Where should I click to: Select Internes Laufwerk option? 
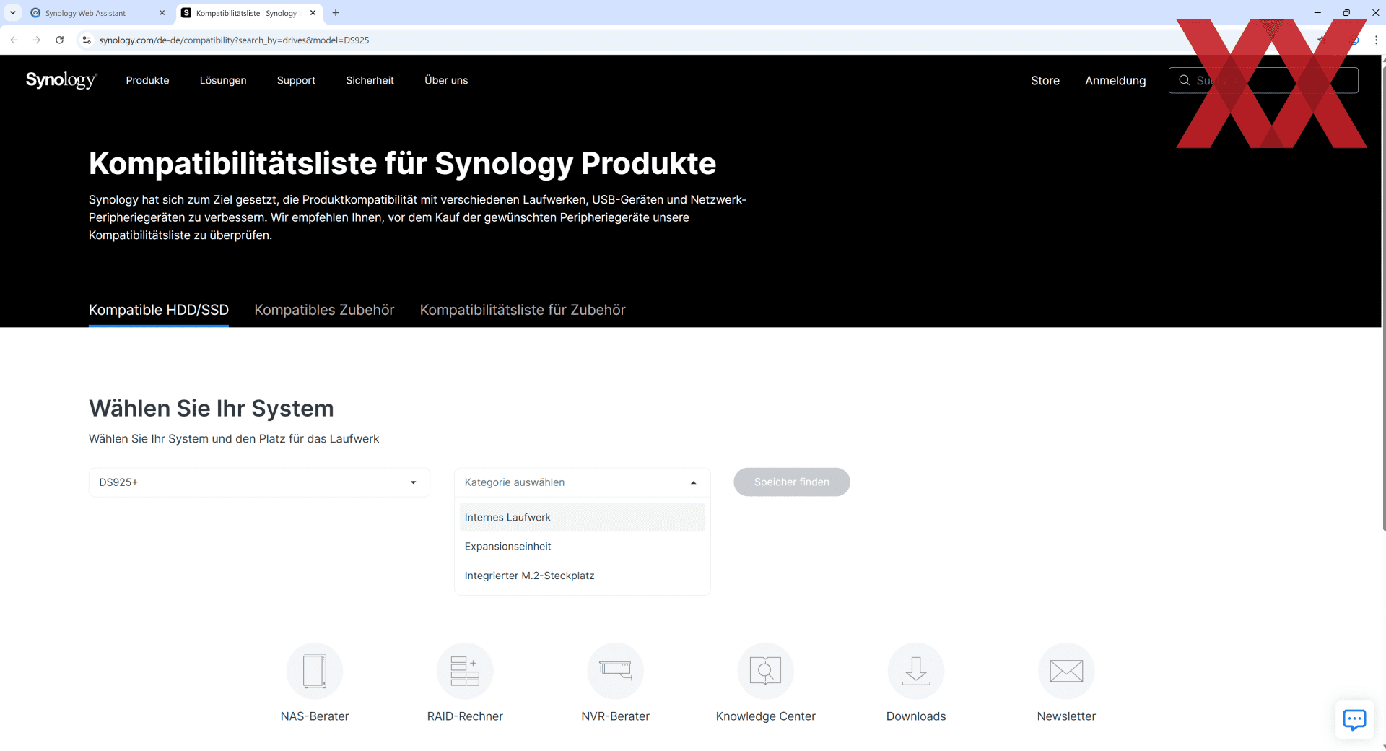583,517
